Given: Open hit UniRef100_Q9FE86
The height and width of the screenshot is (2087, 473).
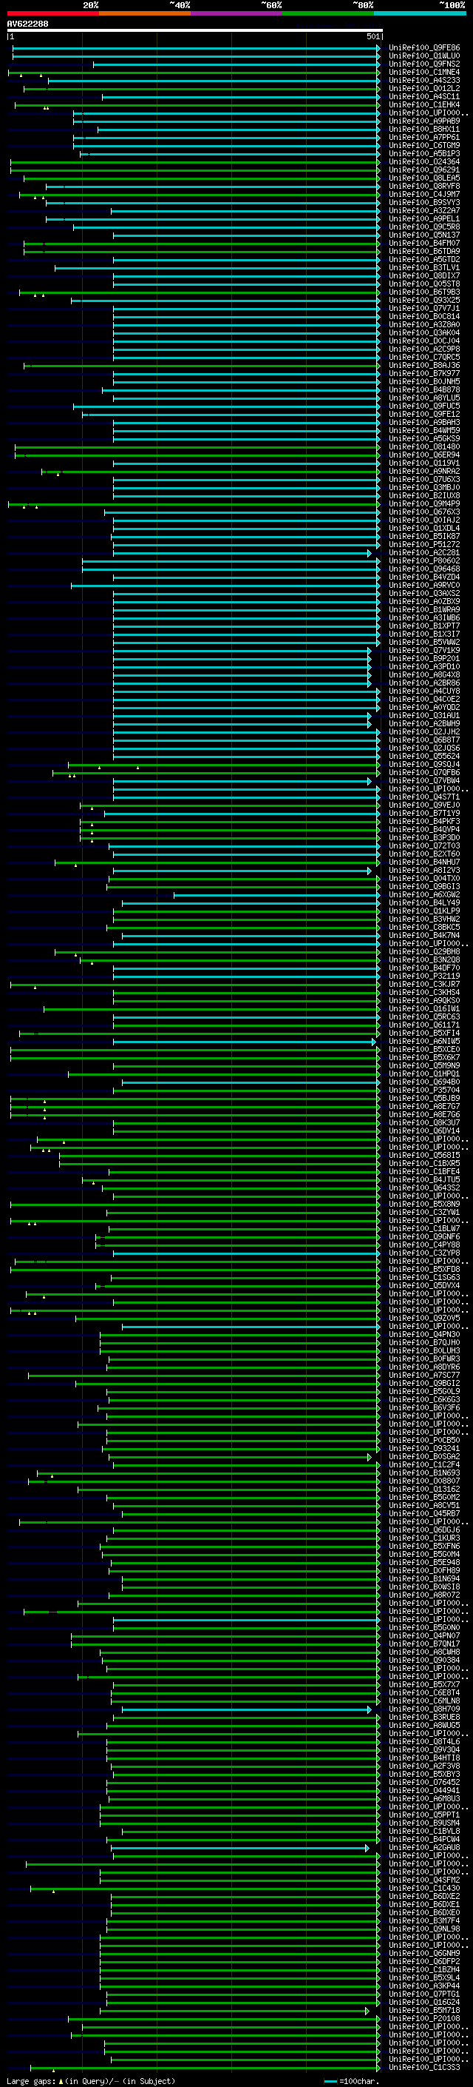Looking at the screenshot, I should click(x=424, y=48).
